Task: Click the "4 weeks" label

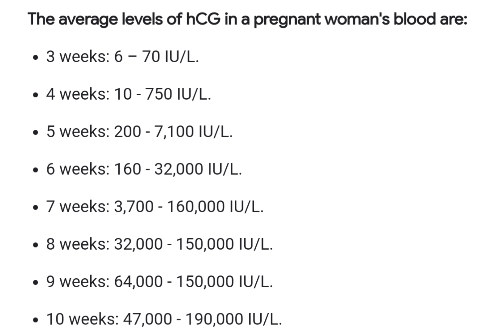Action: (x=76, y=94)
